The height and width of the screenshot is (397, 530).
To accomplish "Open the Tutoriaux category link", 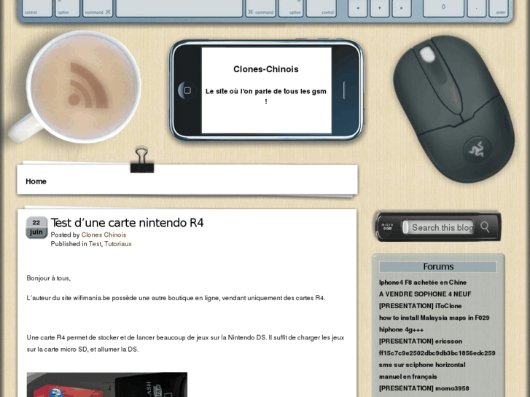I will coord(117,244).
